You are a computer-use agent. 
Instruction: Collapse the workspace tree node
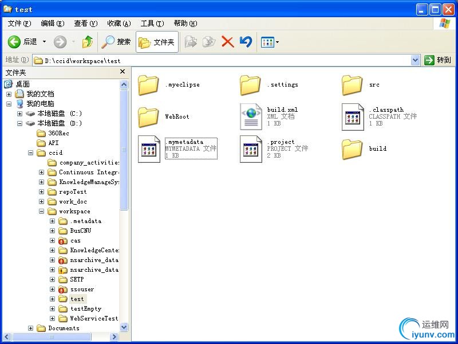click(x=41, y=211)
